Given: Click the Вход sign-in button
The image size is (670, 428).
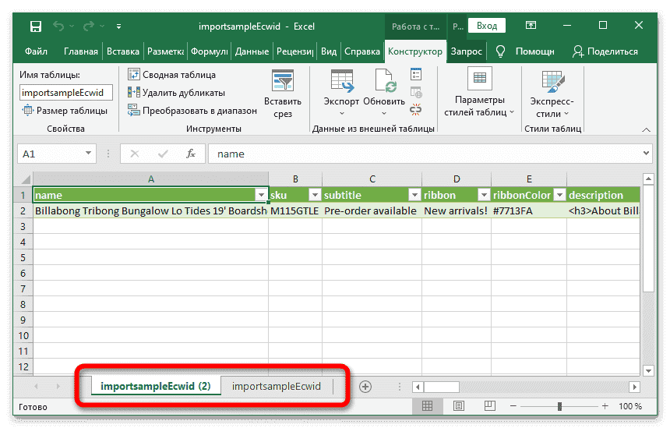Looking at the screenshot, I should coord(486,27).
